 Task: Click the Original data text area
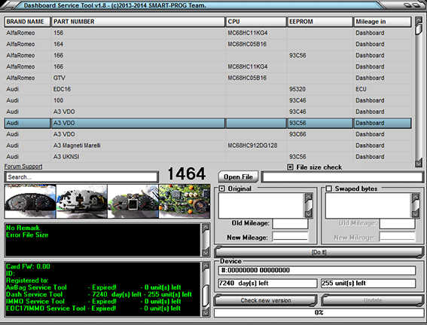261,205
